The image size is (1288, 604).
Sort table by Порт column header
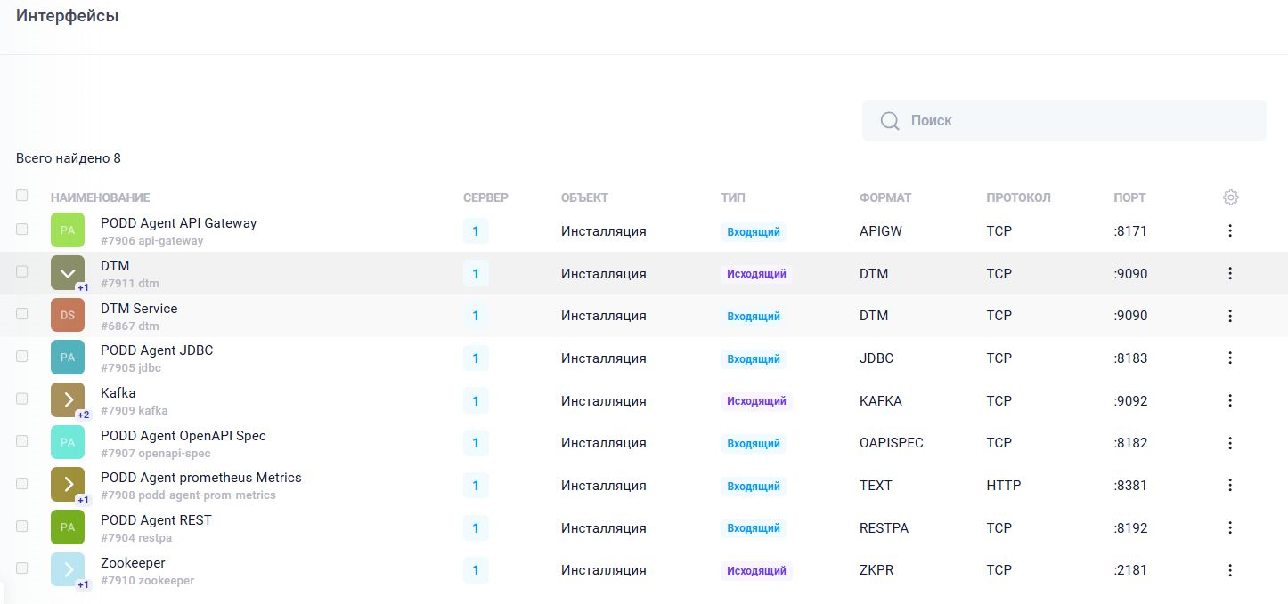(x=1129, y=197)
